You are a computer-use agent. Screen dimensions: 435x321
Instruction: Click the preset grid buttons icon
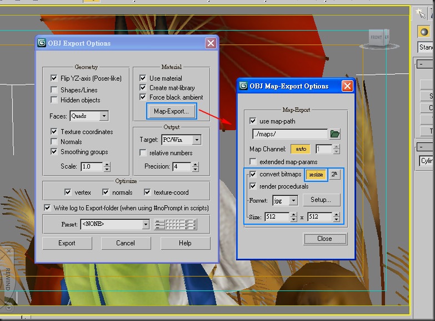(176, 224)
